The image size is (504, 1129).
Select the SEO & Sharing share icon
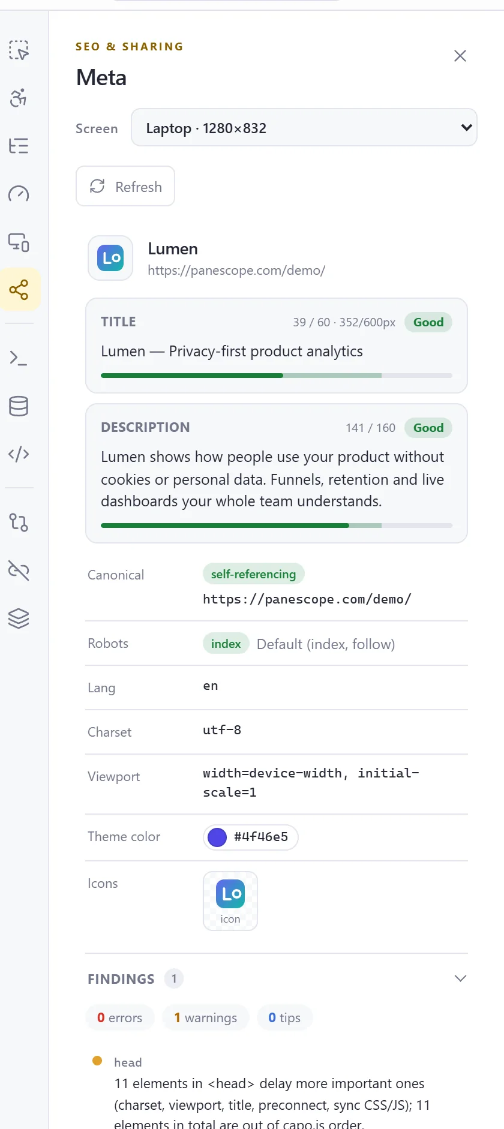(x=20, y=290)
